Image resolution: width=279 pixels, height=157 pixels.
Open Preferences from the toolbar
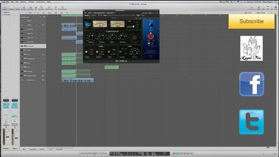[x=11, y=8]
